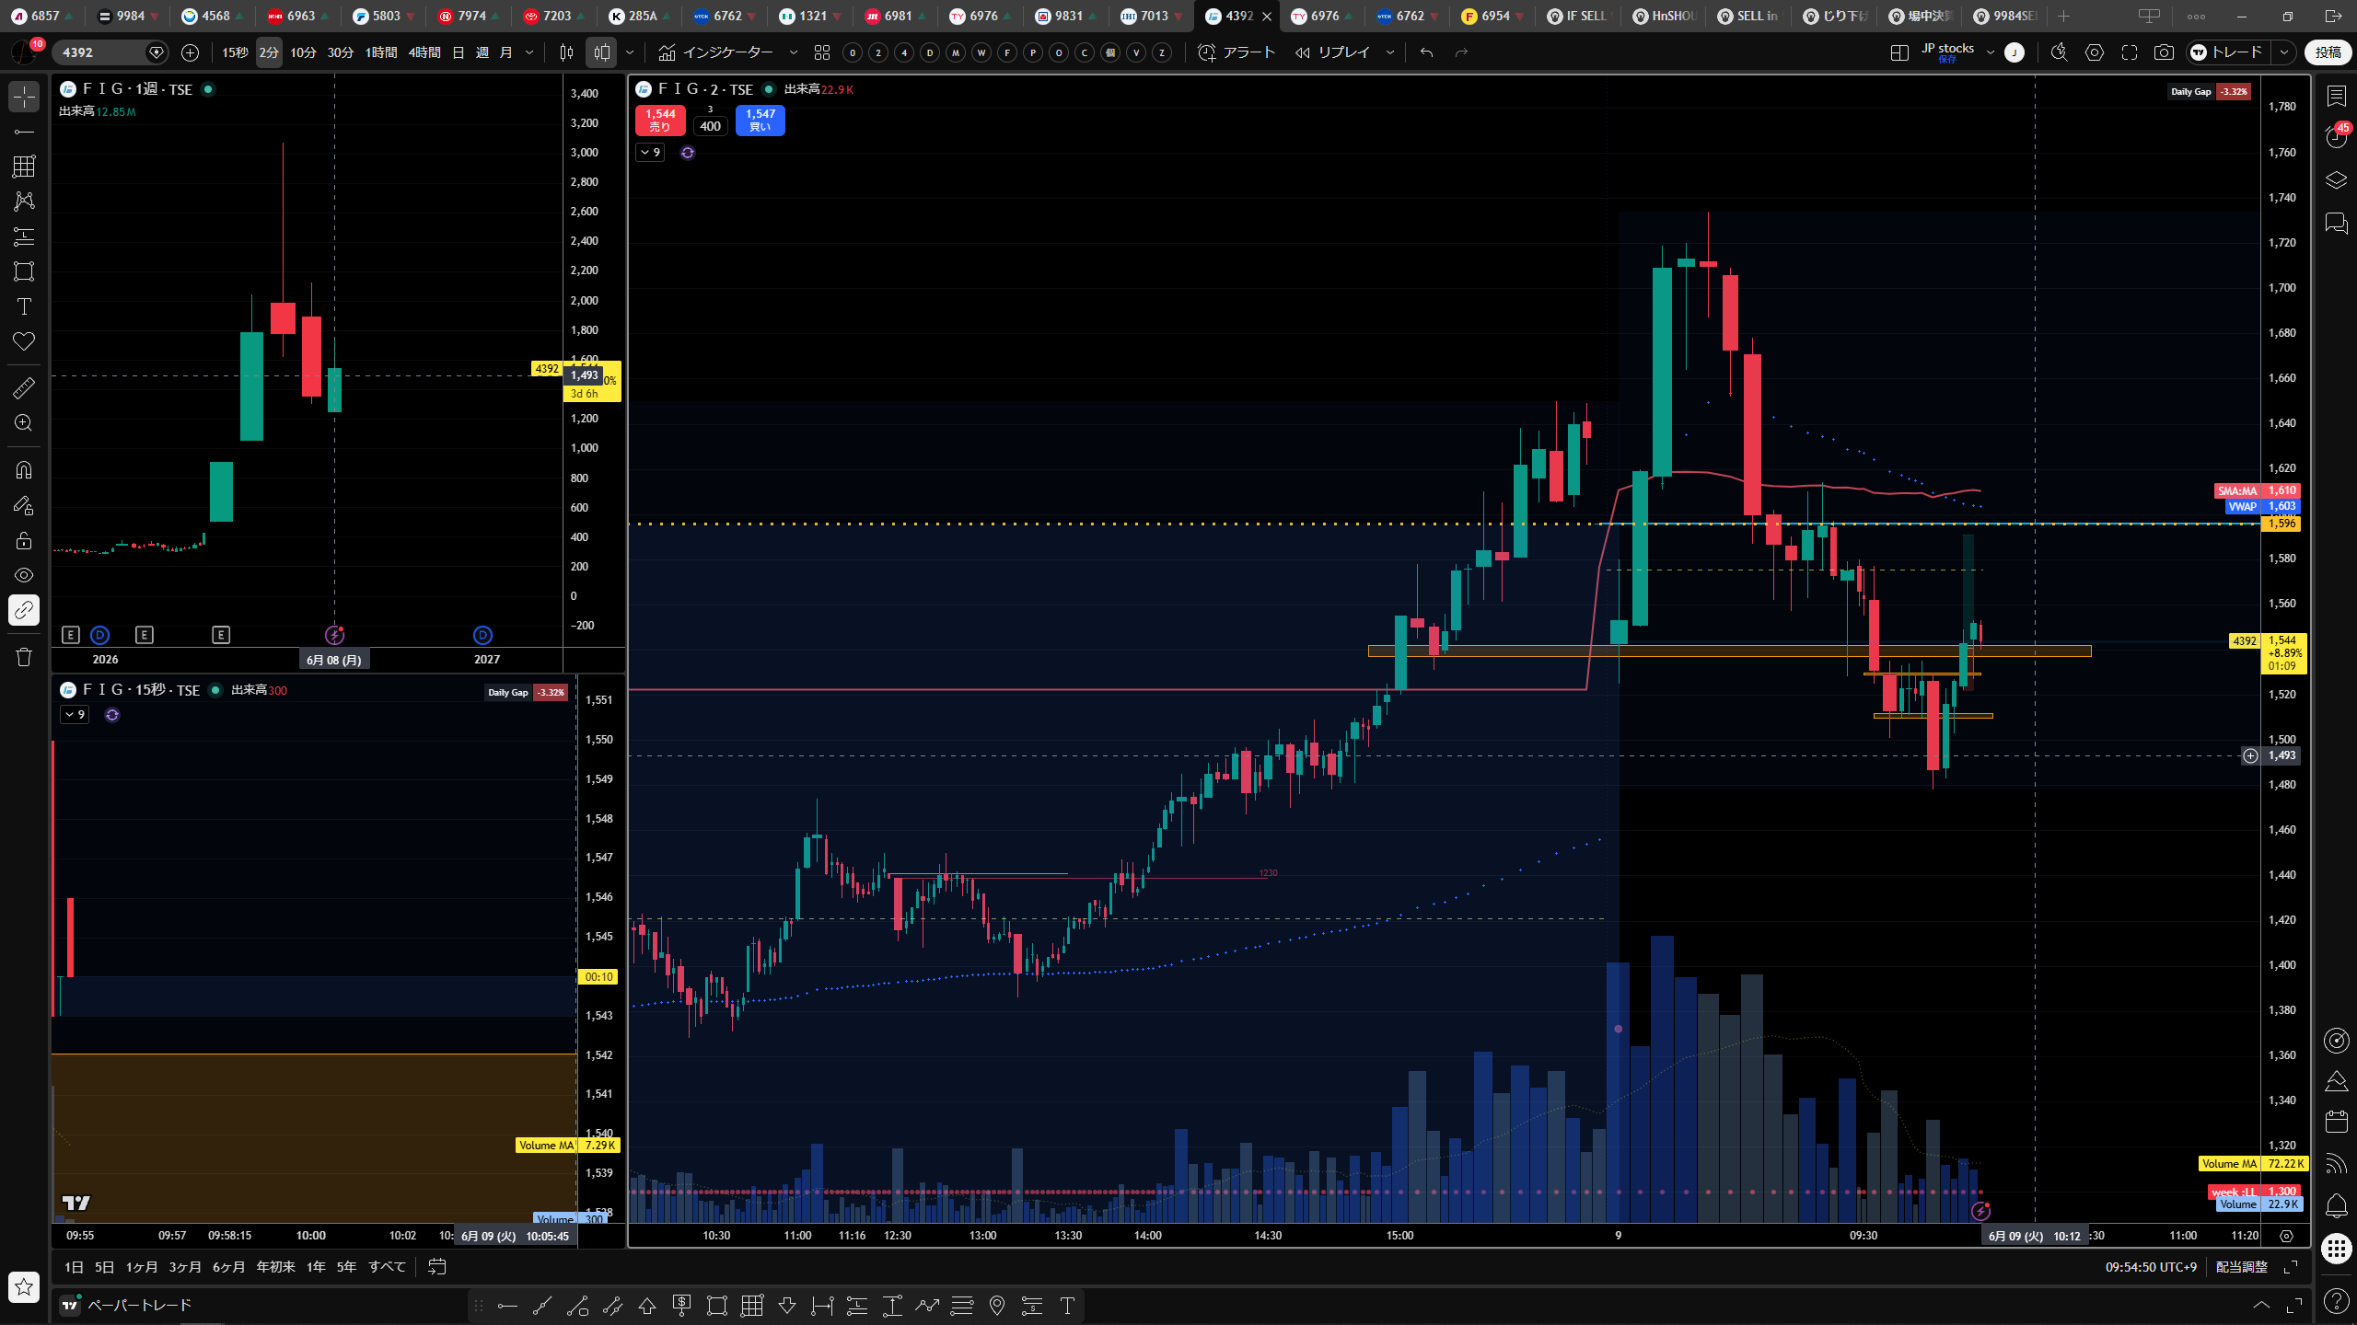
Task: Open the heart icons tool
Action: click(x=24, y=341)
